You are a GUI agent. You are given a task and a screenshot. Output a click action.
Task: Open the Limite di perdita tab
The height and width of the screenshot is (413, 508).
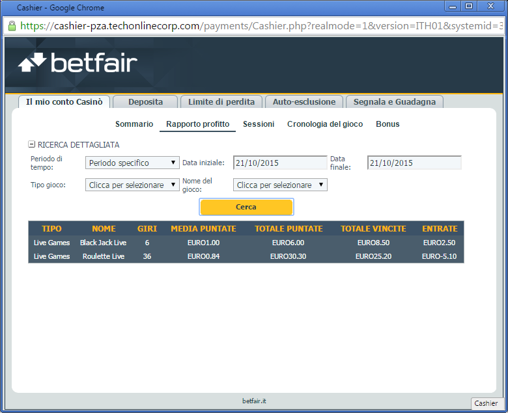click(x=221, y=102)
